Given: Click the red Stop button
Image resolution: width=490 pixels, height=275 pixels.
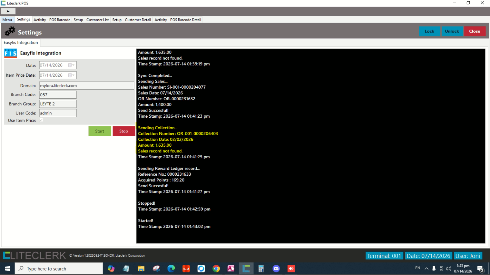Looking at the screenshot, I should (124, 131).
